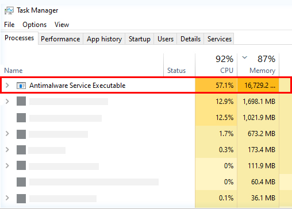Go to the Users tab
The height and width of the screenshot is (209, 292).
(x=166, y=39)
